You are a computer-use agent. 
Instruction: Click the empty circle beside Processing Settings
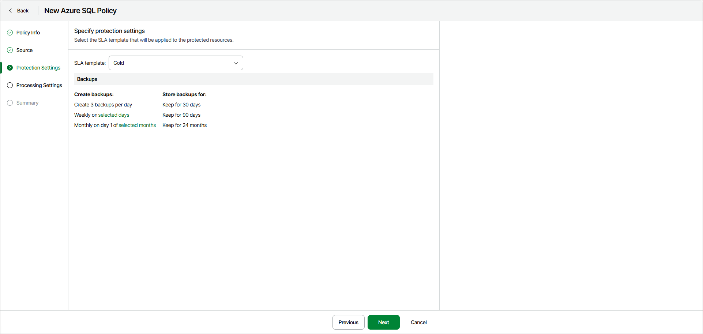[x=10, y=85]
